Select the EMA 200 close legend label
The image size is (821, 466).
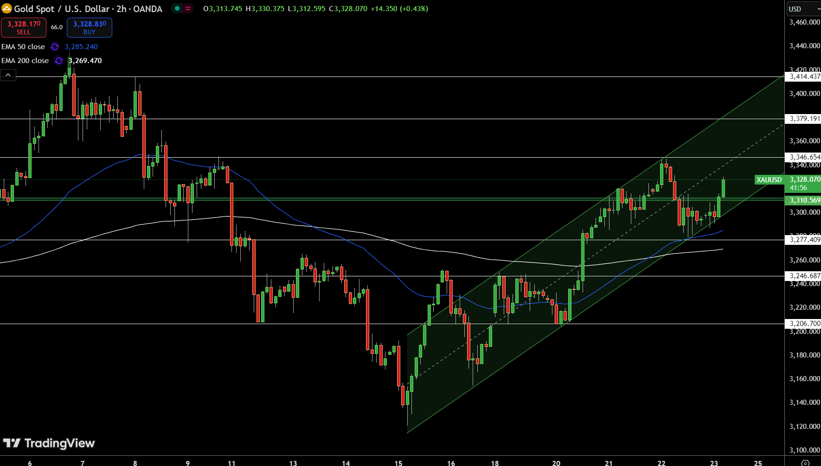click(x=25, y=61)
